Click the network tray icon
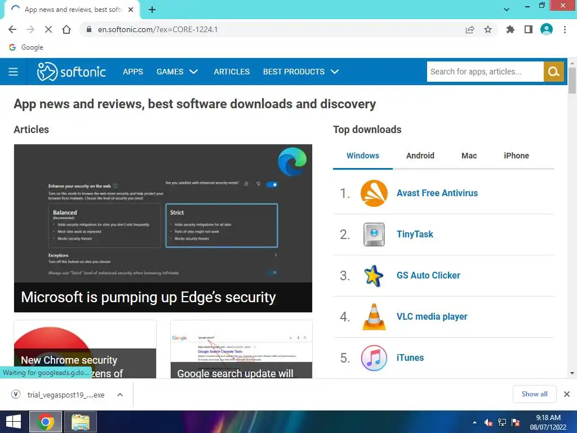This screenshot has height=433, width=577. [502, 422]
